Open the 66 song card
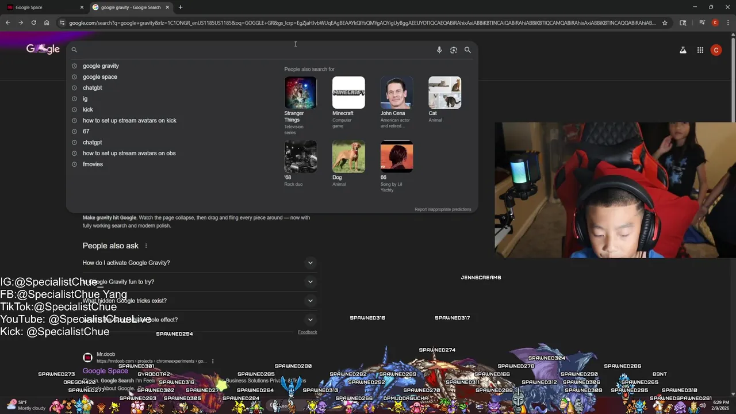Image resolution: width=736 pixels, height=414 pixels. pyautogui.click(x=397, y=167)
